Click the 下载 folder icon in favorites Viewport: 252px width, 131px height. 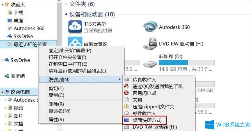tap(10, 13)
